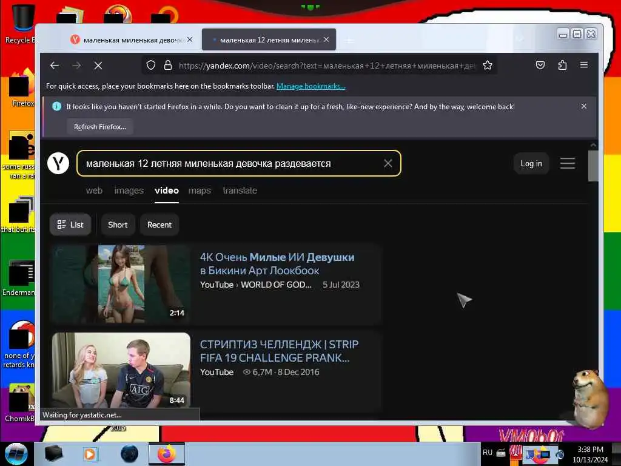The height and width of the screenshot is (466, 621).
Task: Open Yandex page hamburger menu
Action: tap(568, 163)
